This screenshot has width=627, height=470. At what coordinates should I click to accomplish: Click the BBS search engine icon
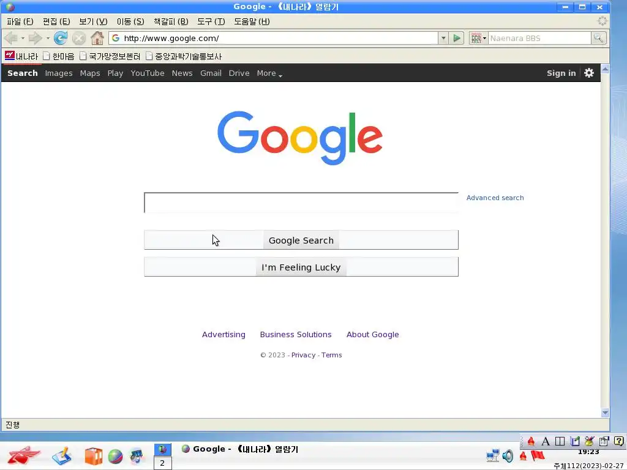coord(476,39)
